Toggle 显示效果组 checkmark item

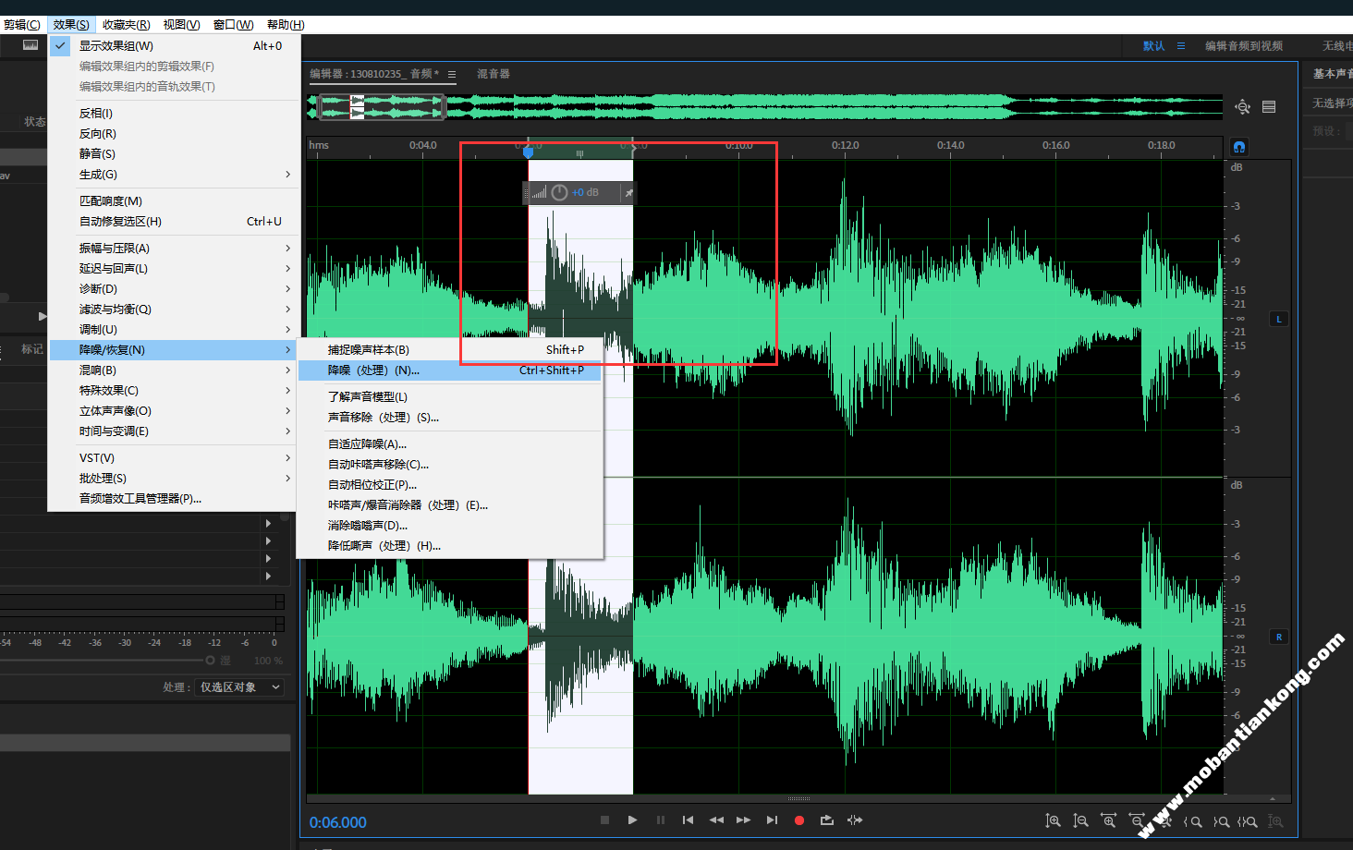[x=174, y=45]
